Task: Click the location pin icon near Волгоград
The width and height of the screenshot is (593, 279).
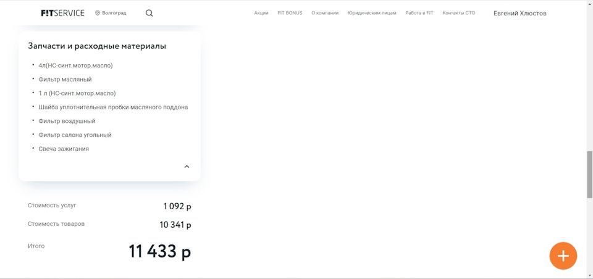Action: point(98,13)
